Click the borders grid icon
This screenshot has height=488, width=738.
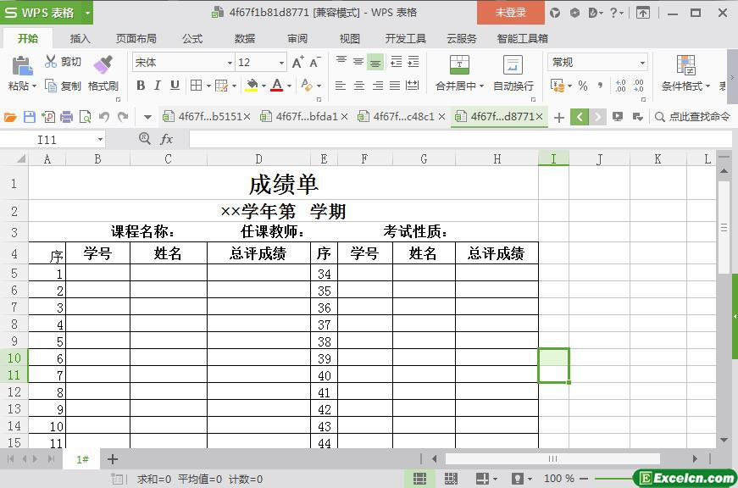pyautogui.click(x=197, y=86)
